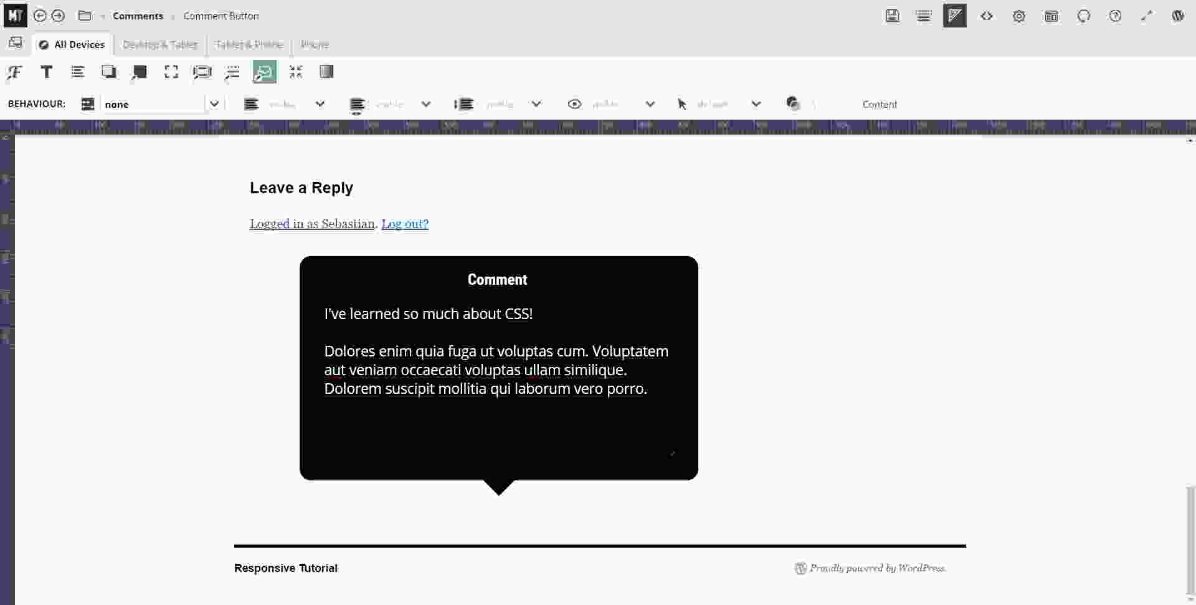Screen dimensions: 1196x605
Task: Click the save floppy disk icon
Action: pyautogui.click(x=892, y=16)
